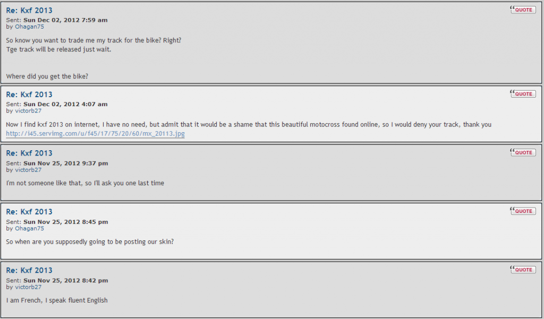Open Re: Kxf 2013 title sent 8:45 pm
Viewport: 544px width, 319px height.
[x=29, y=212]
